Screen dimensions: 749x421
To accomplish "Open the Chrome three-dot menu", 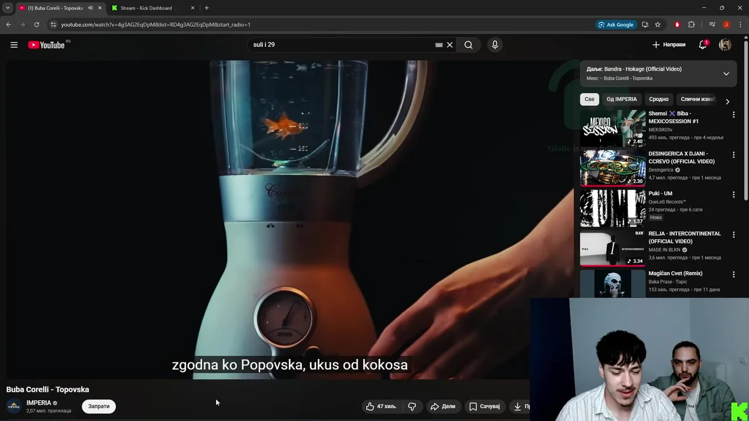I will [740, 25].
